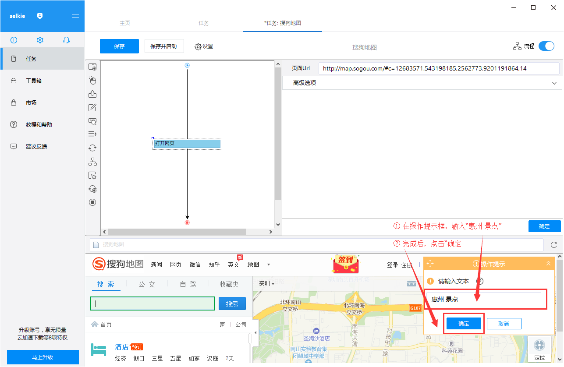Open the 深圳 city dropdown
564x367 pixels.
tap(266, 283)
